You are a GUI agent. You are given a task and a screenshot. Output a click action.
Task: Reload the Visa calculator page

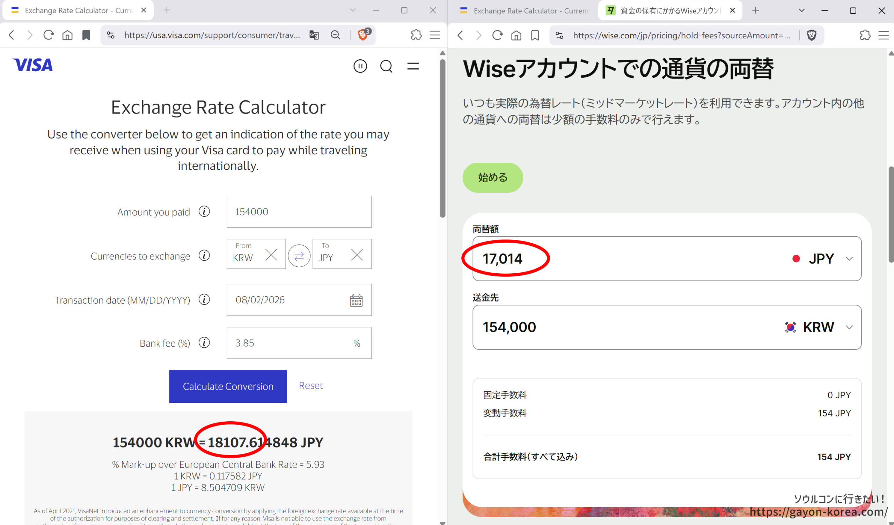pyautogui.click(x=49, y=35)
